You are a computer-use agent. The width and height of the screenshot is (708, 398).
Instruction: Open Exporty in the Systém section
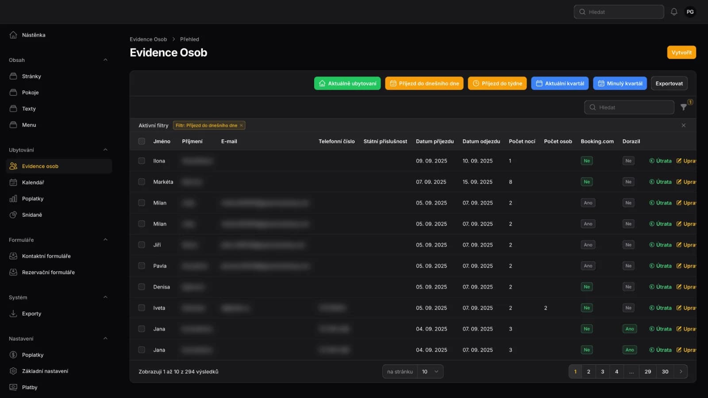click(x=31, y=314)
